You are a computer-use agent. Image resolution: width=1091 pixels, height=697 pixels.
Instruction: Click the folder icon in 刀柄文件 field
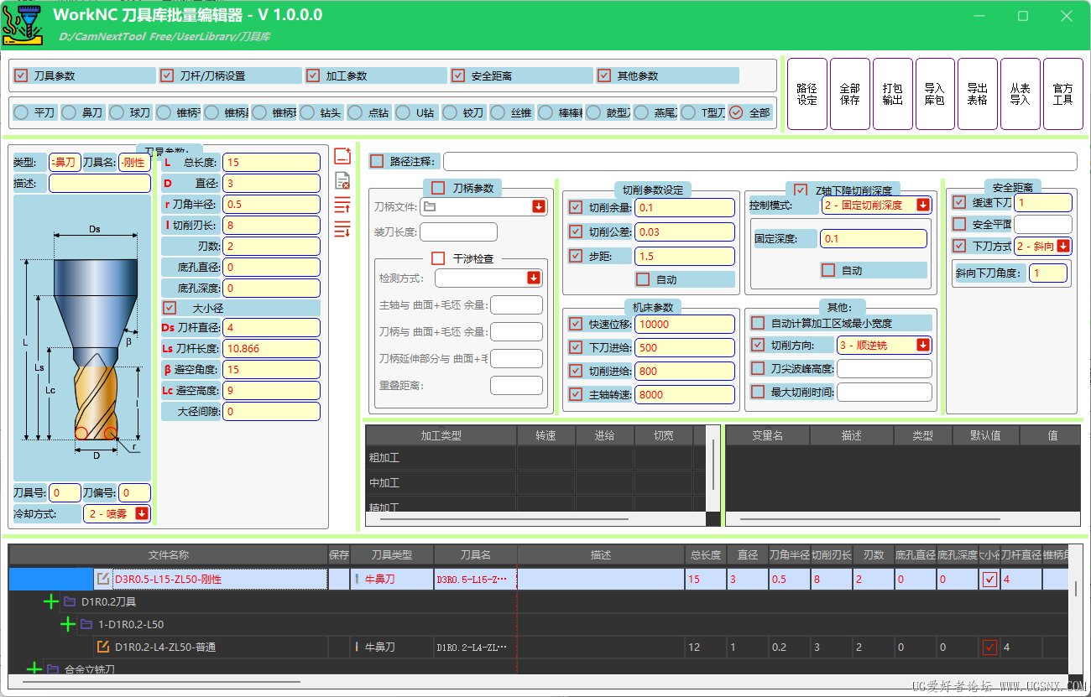[430, 206]
